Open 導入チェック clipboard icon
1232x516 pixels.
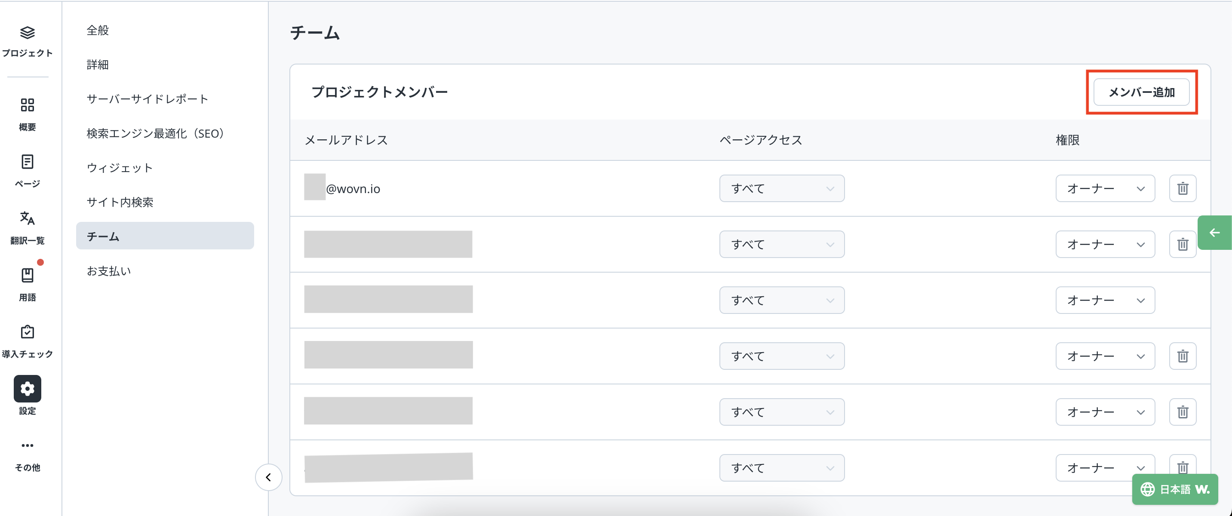[x=27, y=332]
